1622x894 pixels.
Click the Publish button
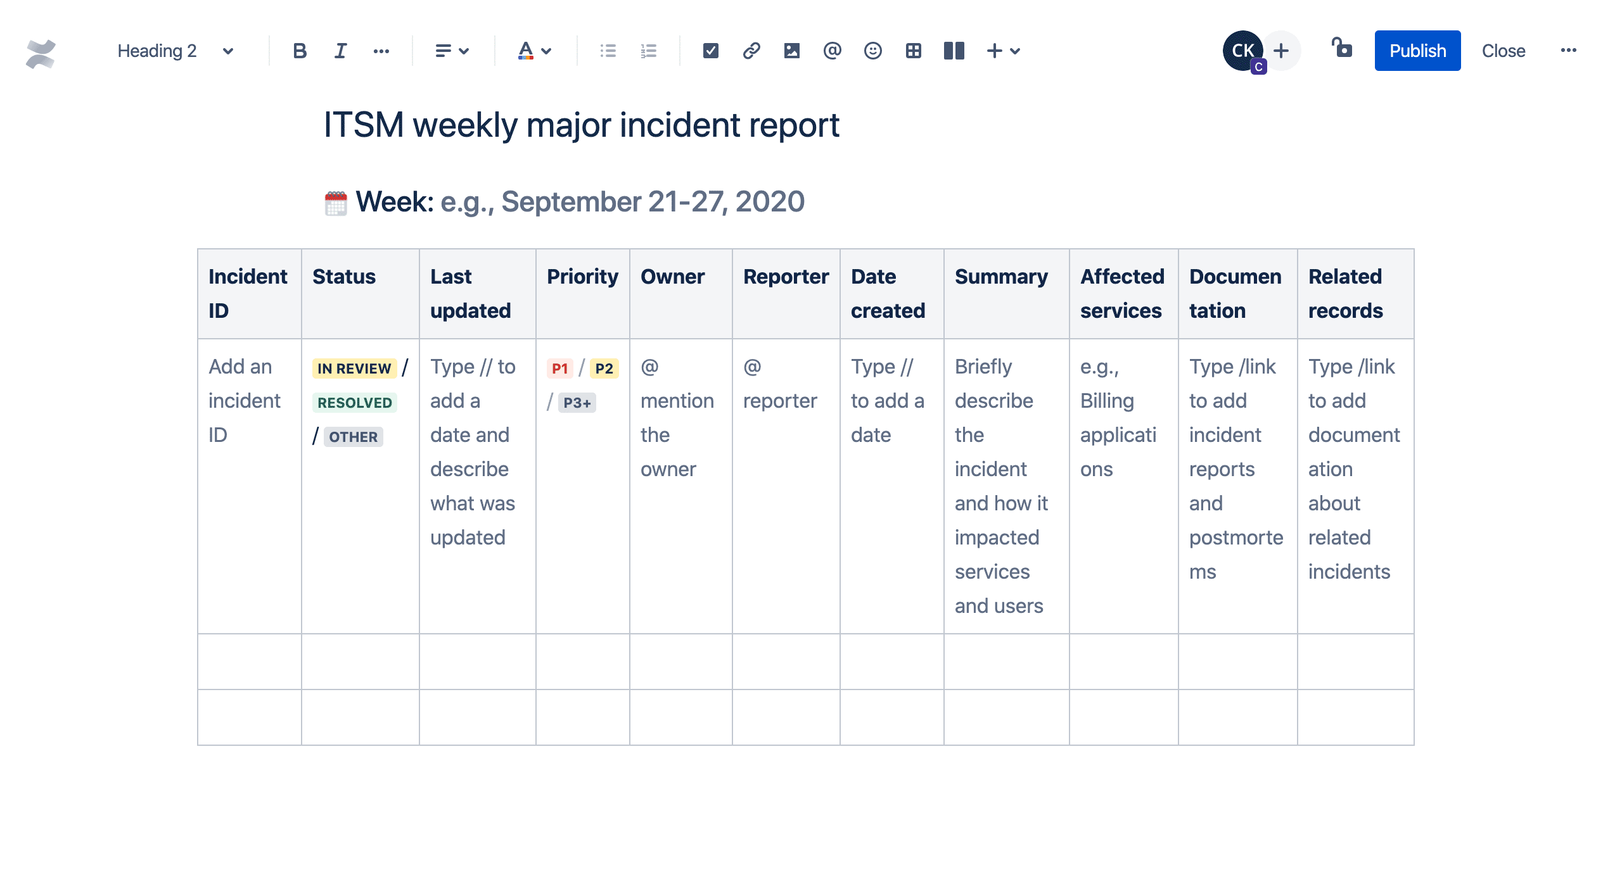1418,51
